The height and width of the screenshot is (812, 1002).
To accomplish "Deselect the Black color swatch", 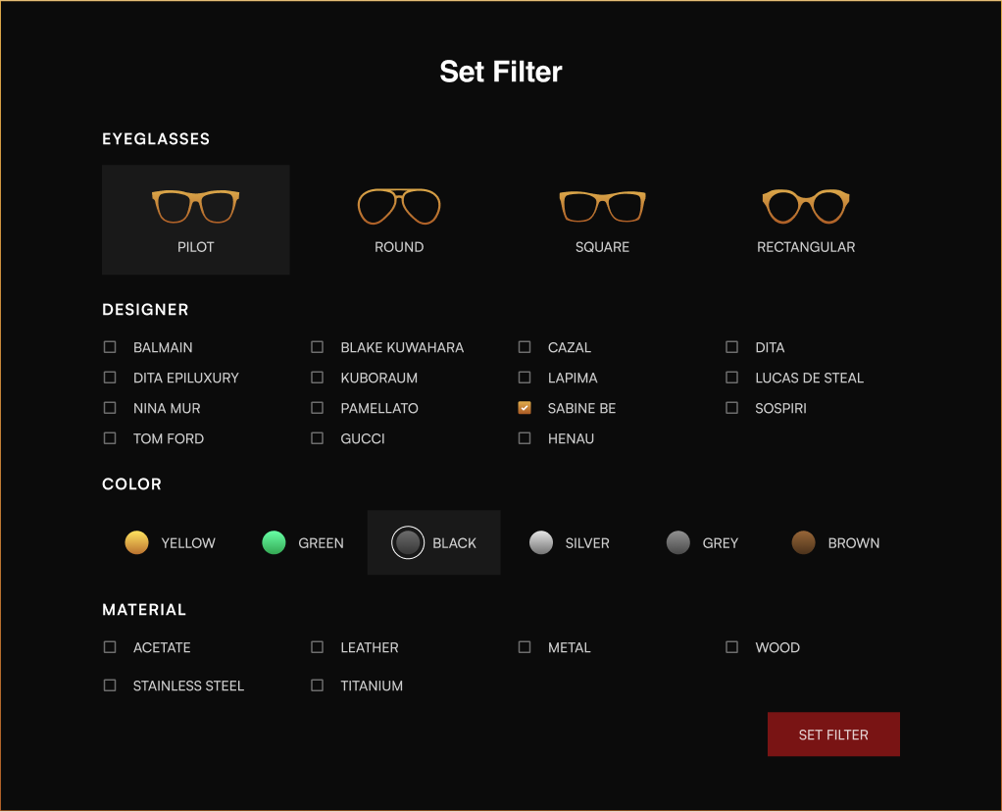I will click(x=408, y=543).
